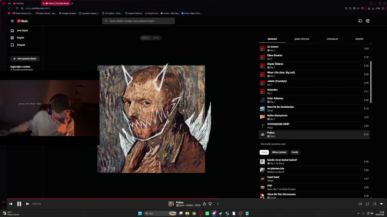The width and height of the screenshot is (387, 217).
Task: Click the Psikoz thumbnail in the player bar
Action: [171, 204]
